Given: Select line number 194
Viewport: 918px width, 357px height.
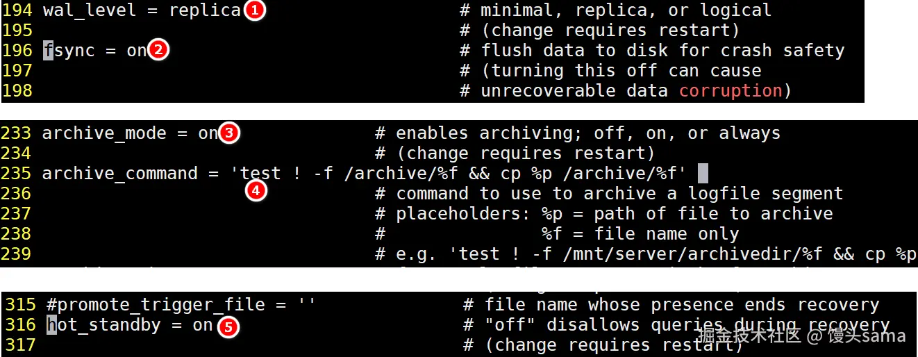Looking at the screenshot, I should (17, 10).
